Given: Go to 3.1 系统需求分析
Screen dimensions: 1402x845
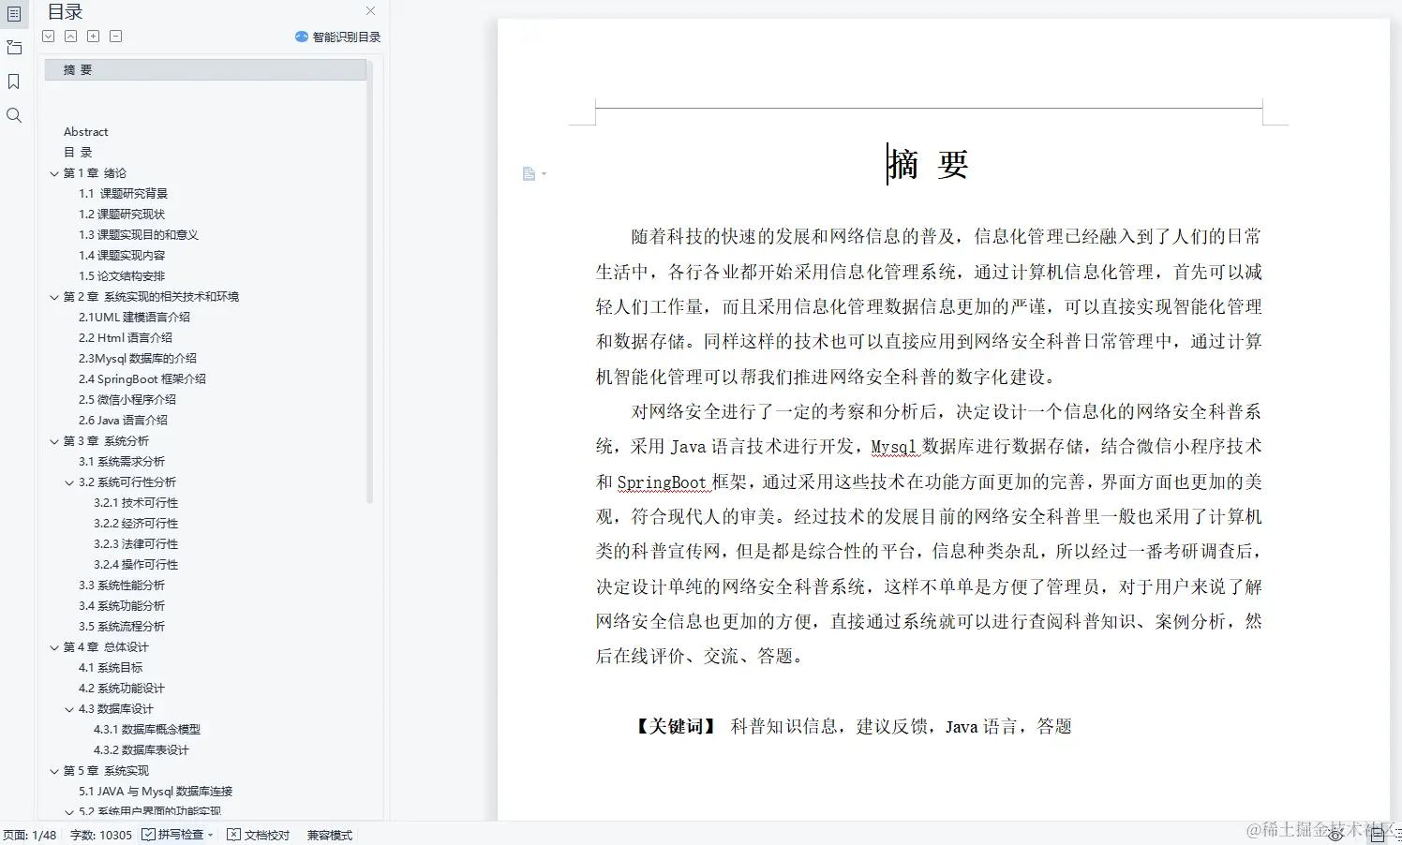Looking at the screenshot, I should point(122,462).
